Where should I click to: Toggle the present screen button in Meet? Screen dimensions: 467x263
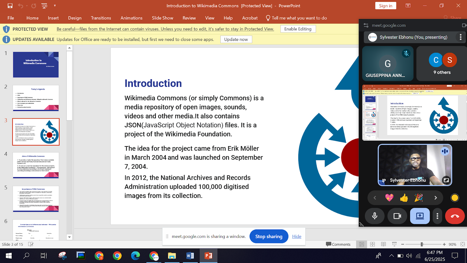(420, 216)
